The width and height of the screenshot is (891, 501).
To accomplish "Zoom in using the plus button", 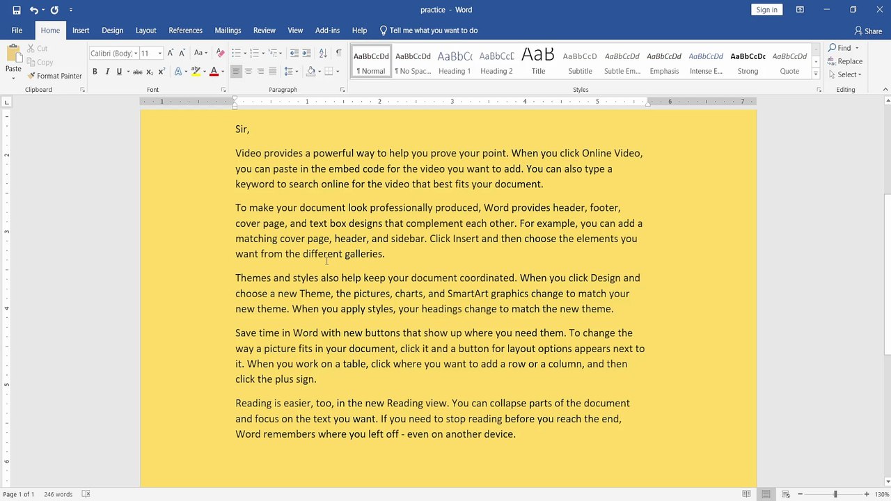I will (x=867, y=494).
